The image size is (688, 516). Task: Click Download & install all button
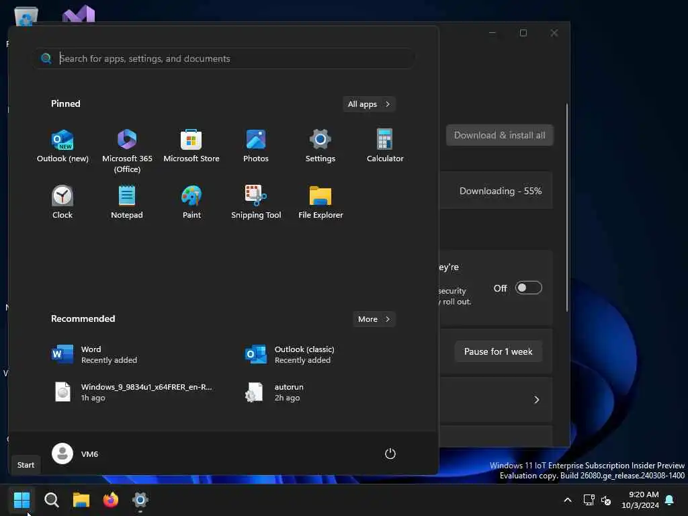point(499,135)
